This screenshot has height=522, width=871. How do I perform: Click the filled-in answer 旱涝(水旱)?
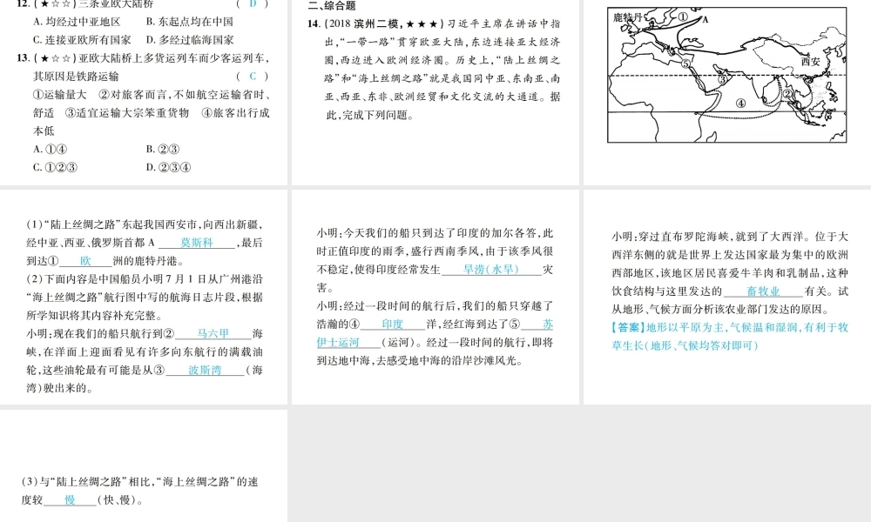coord(491,270)
